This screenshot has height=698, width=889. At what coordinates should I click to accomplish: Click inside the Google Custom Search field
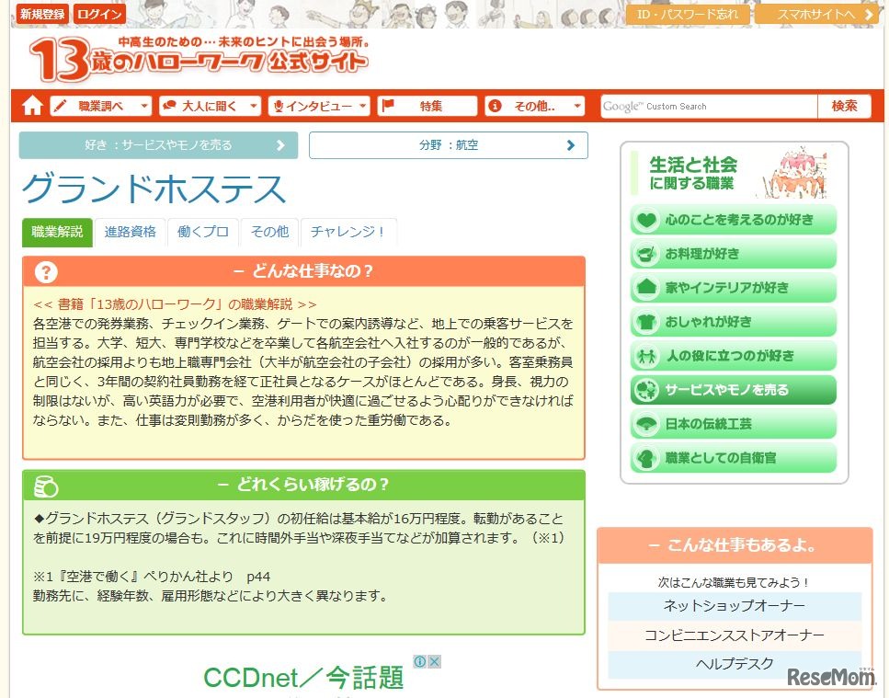708,106
